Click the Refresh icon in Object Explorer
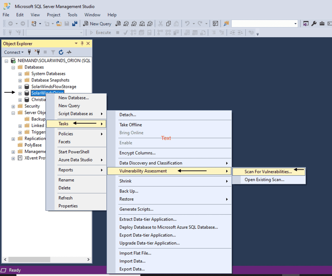The width and height of the screenshot is (332, 276). tap(61, 52)
